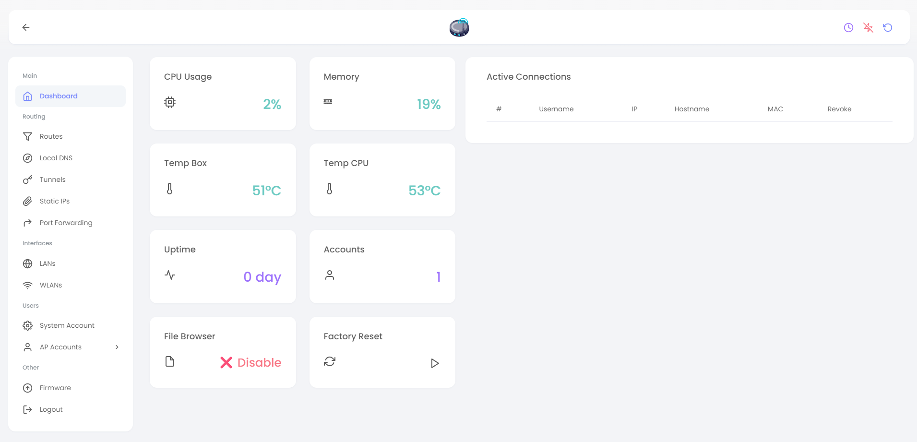Click the clock icon in header
Screen dimensions: 917x442
(x=848, y=27)
